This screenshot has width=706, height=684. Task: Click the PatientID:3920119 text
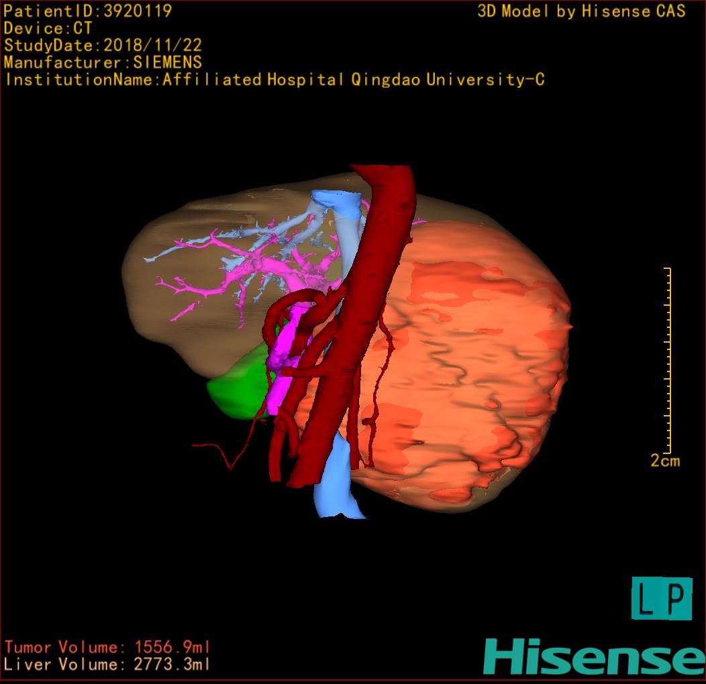click(88, 11)
